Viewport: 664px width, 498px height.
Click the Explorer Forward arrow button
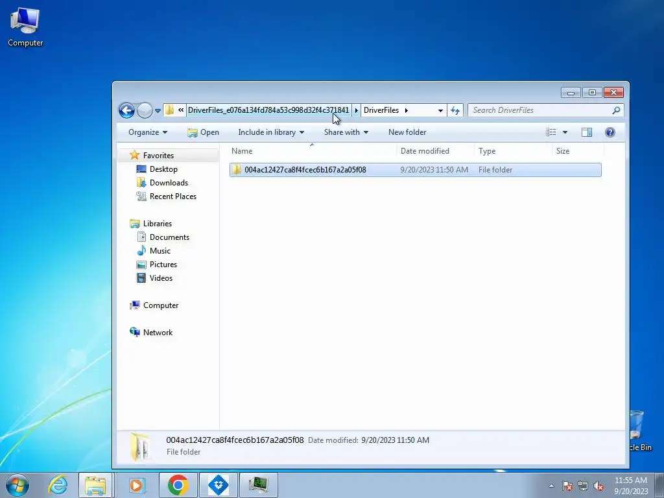click(145, 110)
